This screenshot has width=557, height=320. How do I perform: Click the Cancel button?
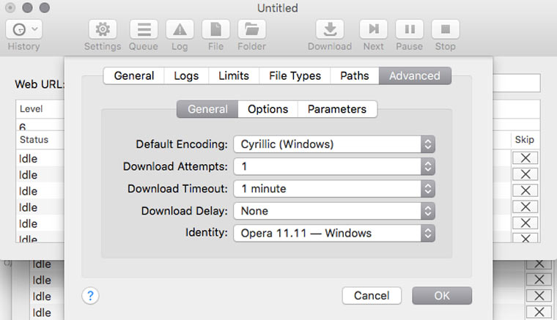click(372, 296)
